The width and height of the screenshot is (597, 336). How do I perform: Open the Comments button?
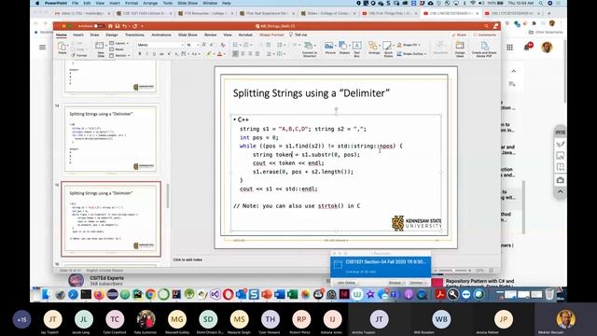[x=485, y=35]
